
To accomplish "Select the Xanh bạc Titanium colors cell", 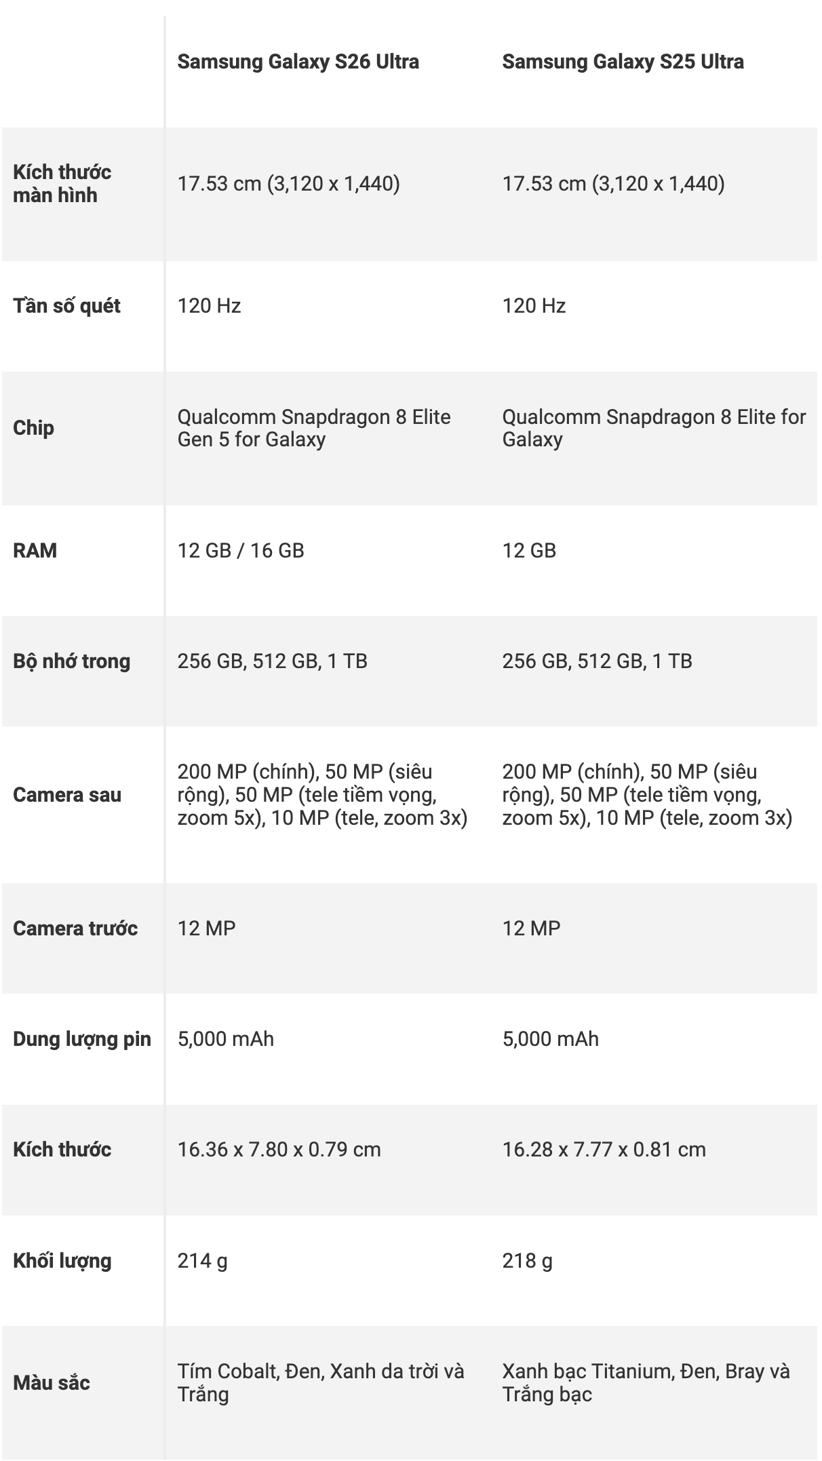I will pyautogui.click(x=646, y=1382).
